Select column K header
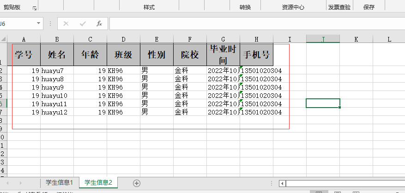Screen dimensions: 405x193 356,39
